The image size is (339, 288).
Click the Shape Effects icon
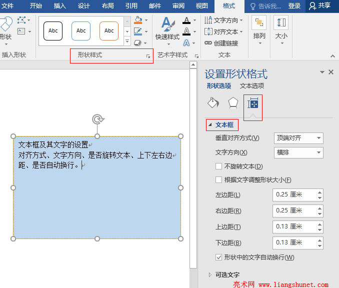click(x=137, y=43)
